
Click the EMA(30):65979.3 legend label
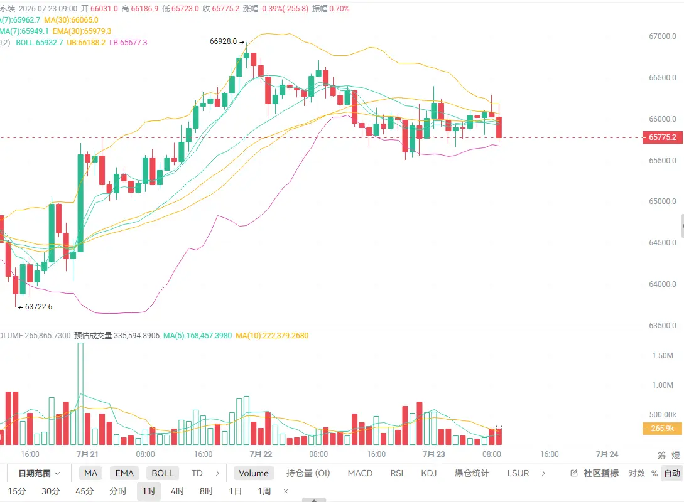tap(82, 31)
